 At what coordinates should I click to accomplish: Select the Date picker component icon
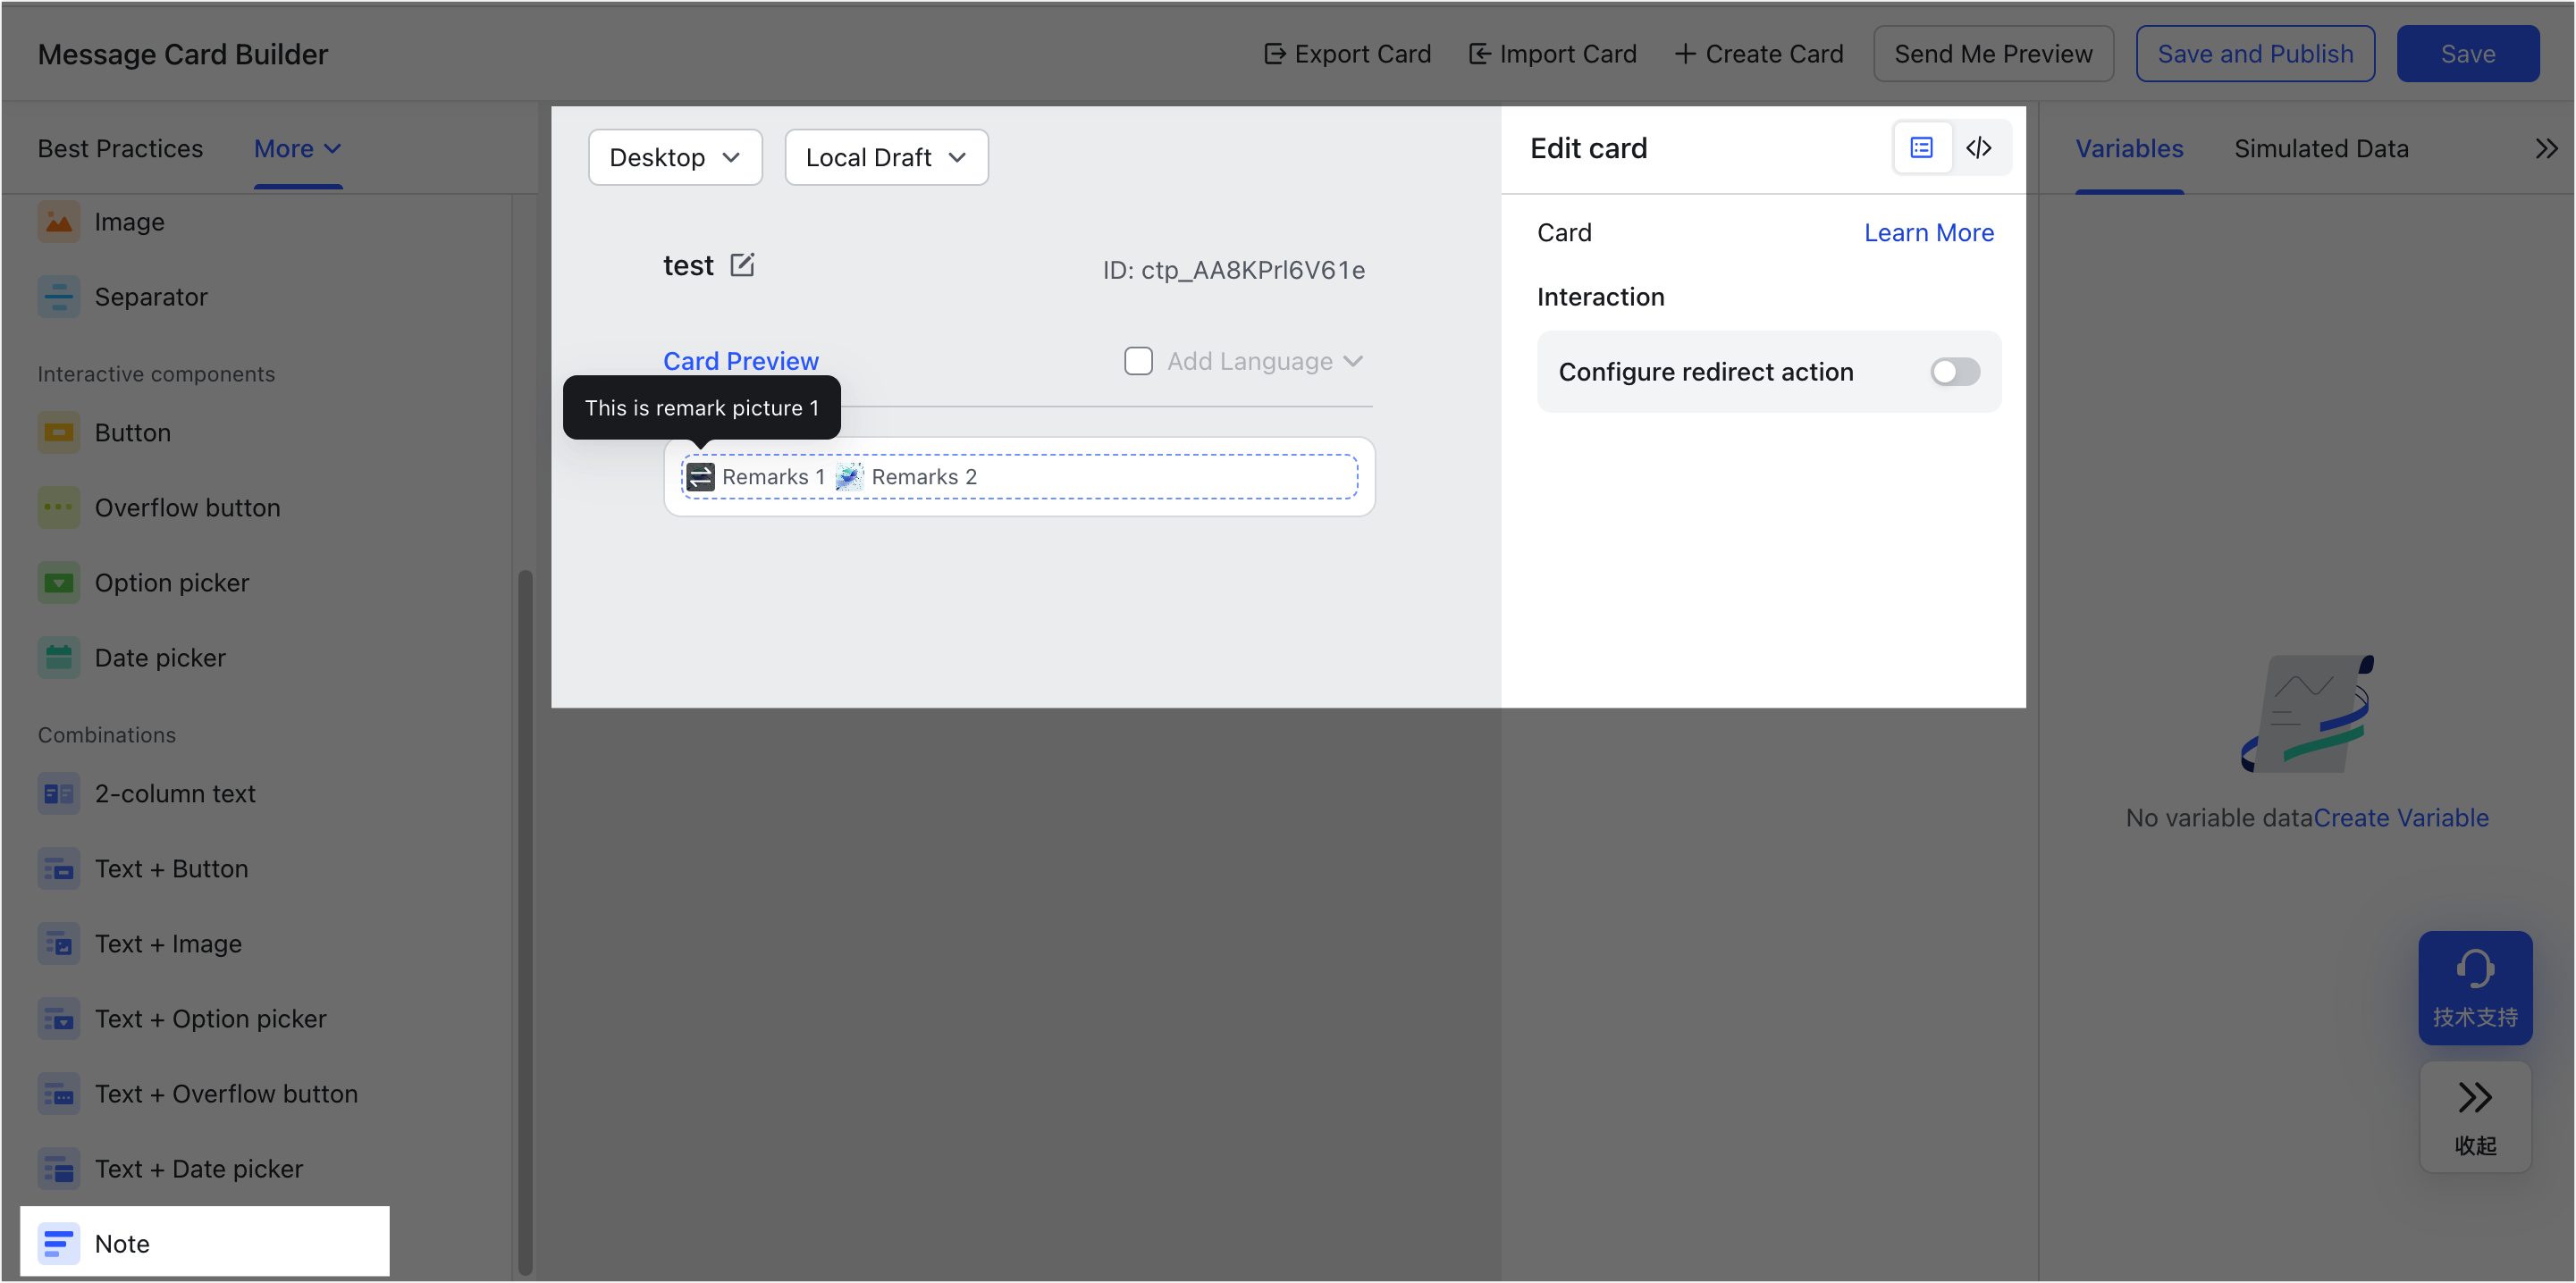[59, 658]
